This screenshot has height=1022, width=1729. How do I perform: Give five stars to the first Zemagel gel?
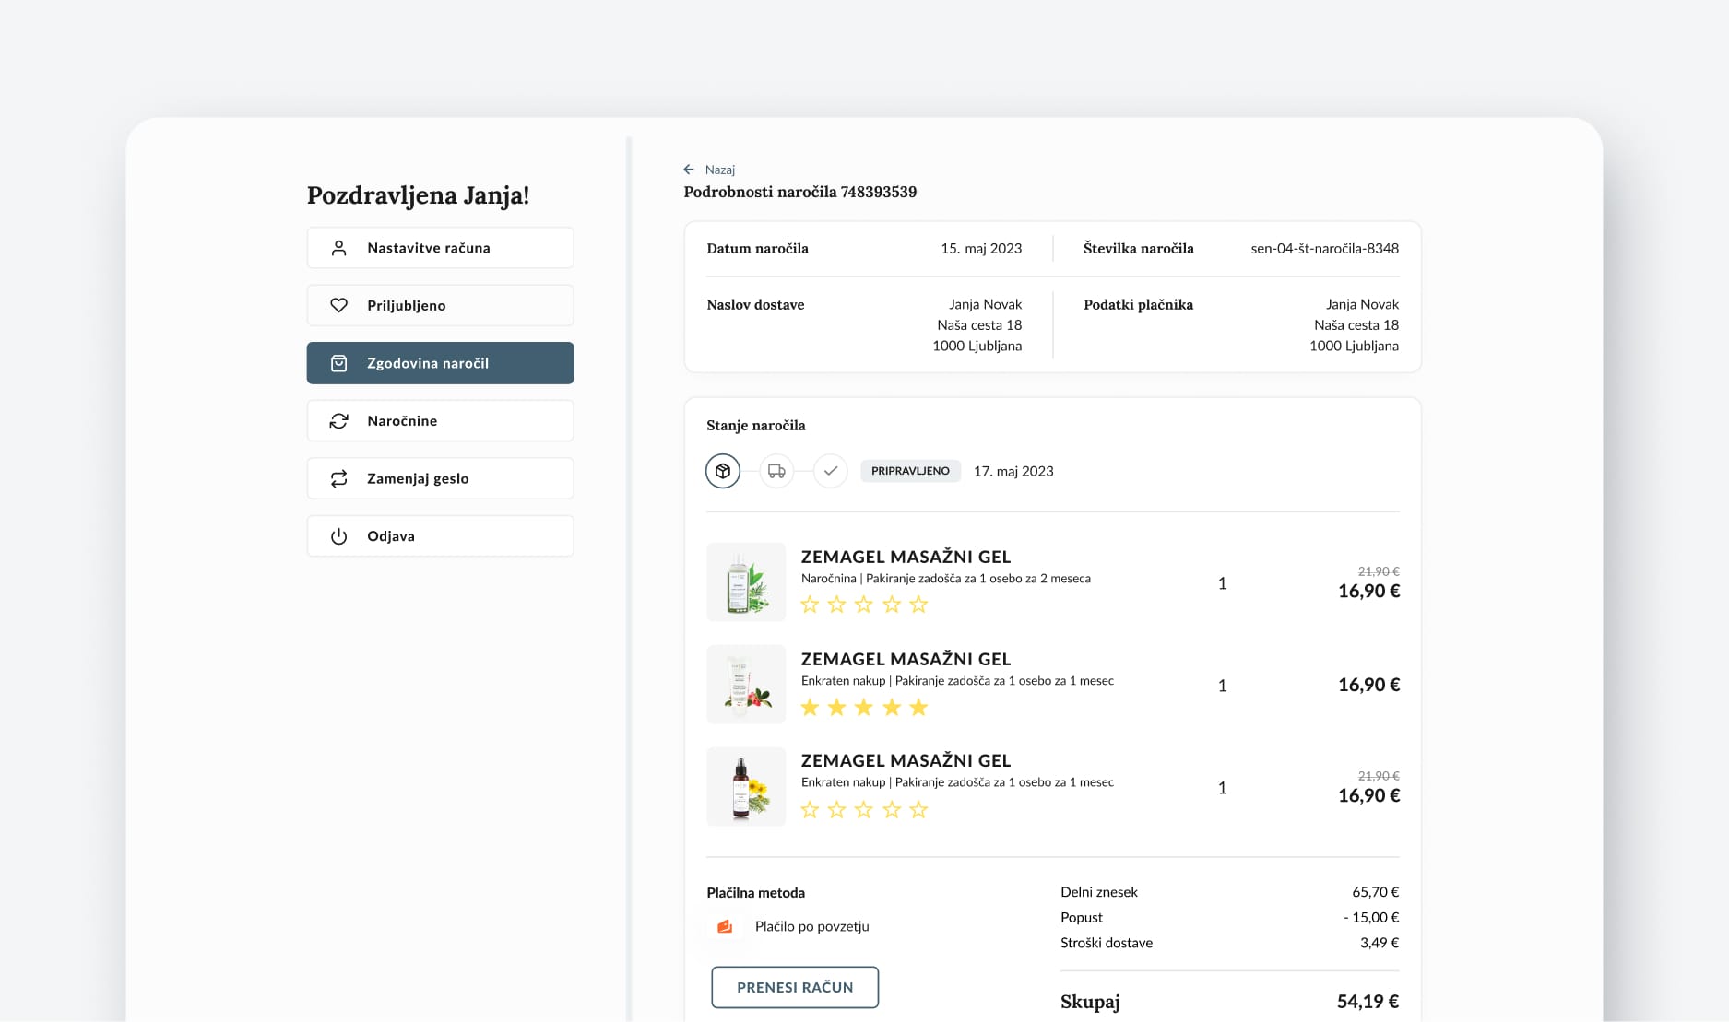918,604
